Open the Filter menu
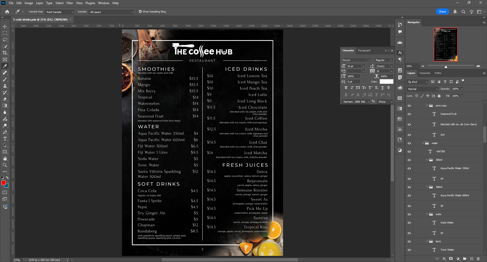The width and height of the screenshot is (487, 262). click(x=69, y=3)
